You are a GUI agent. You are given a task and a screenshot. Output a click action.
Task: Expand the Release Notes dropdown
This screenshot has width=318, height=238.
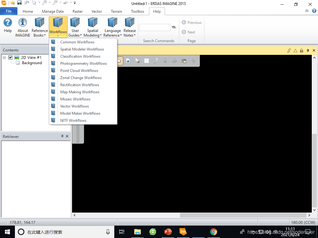(x=129, y=27)
